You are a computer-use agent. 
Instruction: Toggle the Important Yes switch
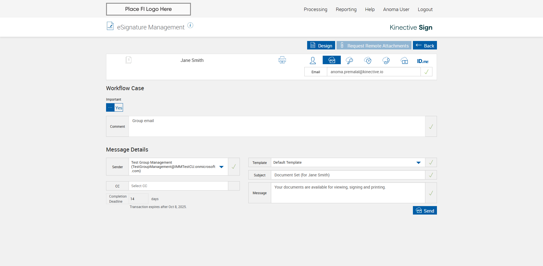(115, 108)
